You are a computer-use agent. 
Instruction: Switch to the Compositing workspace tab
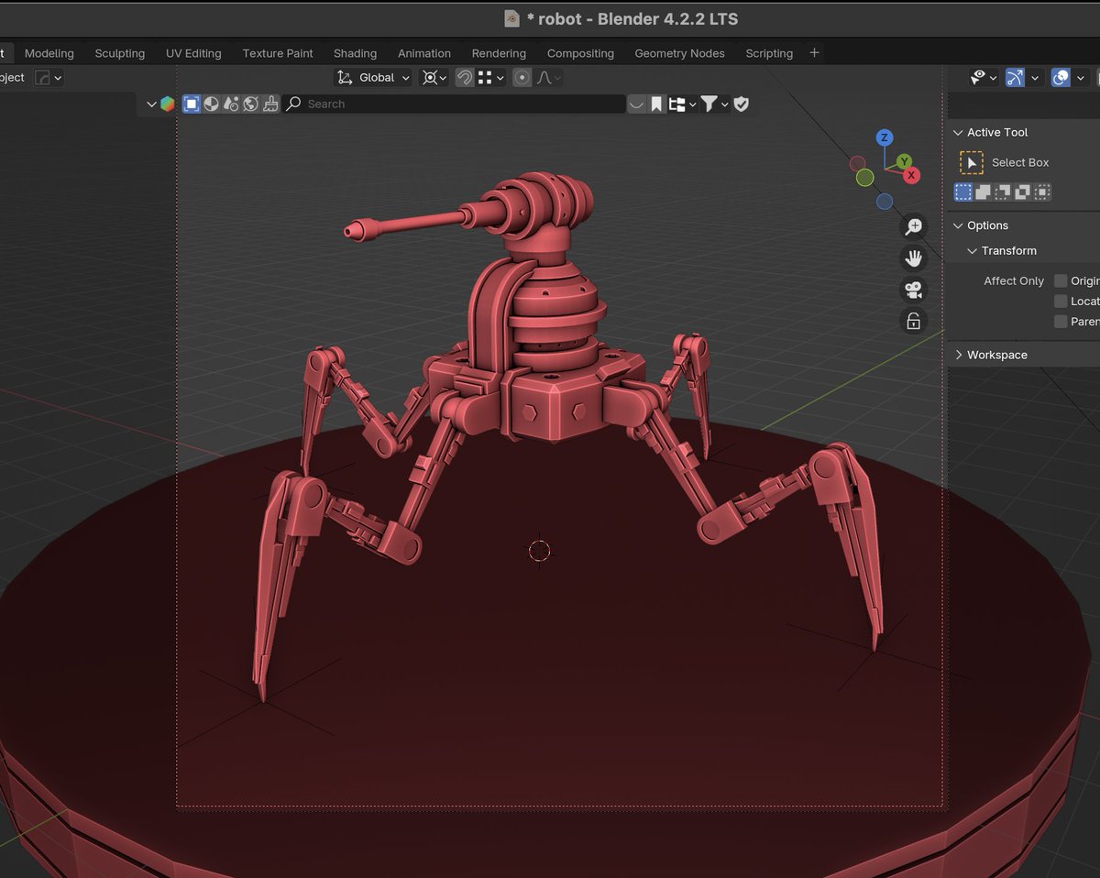coord(580,53)
